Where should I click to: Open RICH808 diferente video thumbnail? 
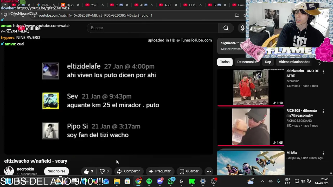click(251, 127)
